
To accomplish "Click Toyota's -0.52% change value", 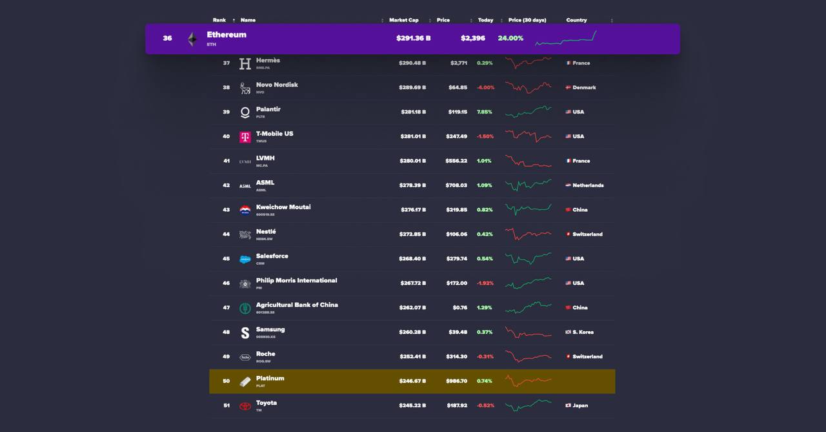I will click(485, 406).
